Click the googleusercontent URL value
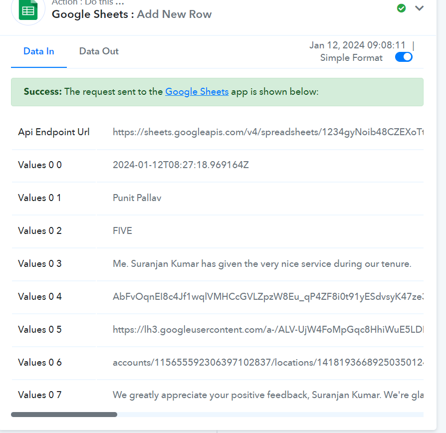The height and width of the screenshot is (433, 446). pos(268,329)
